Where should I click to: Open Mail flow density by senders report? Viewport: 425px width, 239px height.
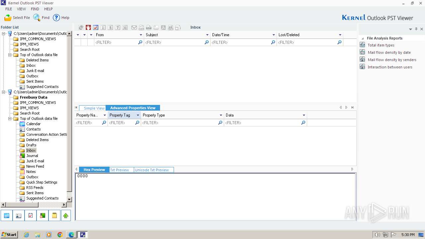tap(392, 60)
